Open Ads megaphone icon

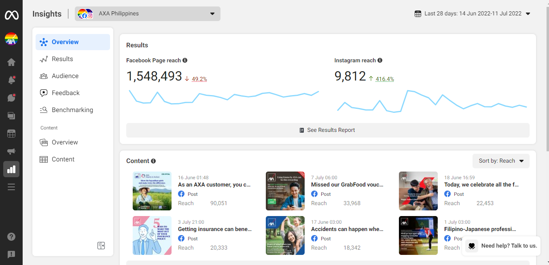coord(11,151)
